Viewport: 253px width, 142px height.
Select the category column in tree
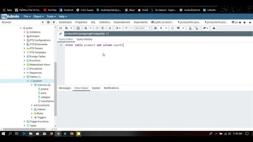click(45, 97)
